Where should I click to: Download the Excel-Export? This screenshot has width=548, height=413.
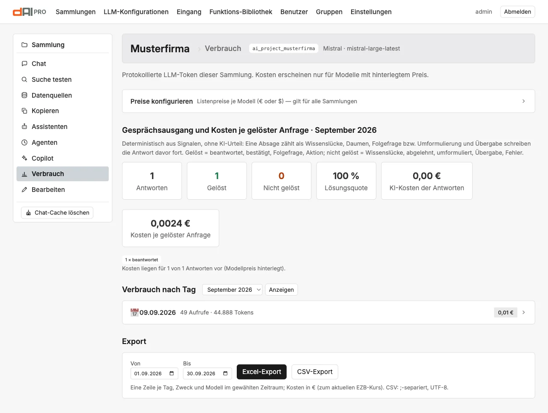tap(262, 372)
